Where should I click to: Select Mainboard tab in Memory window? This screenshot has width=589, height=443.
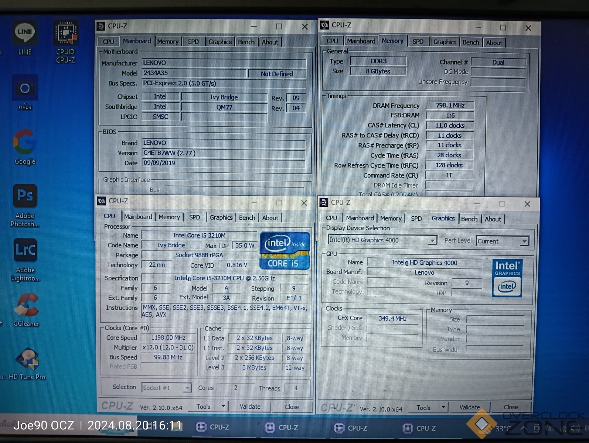361,41
